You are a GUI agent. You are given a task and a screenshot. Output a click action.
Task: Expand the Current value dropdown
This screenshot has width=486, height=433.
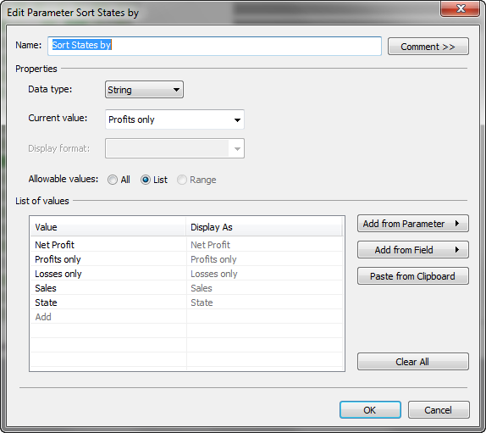(174, 119)
